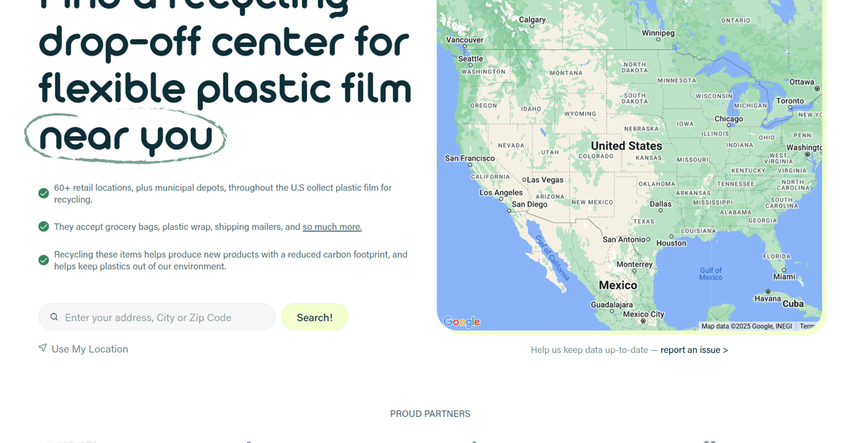Click the circled "near you" heading text
Viewport: 845px width, 443px height.
click(125, 136)
